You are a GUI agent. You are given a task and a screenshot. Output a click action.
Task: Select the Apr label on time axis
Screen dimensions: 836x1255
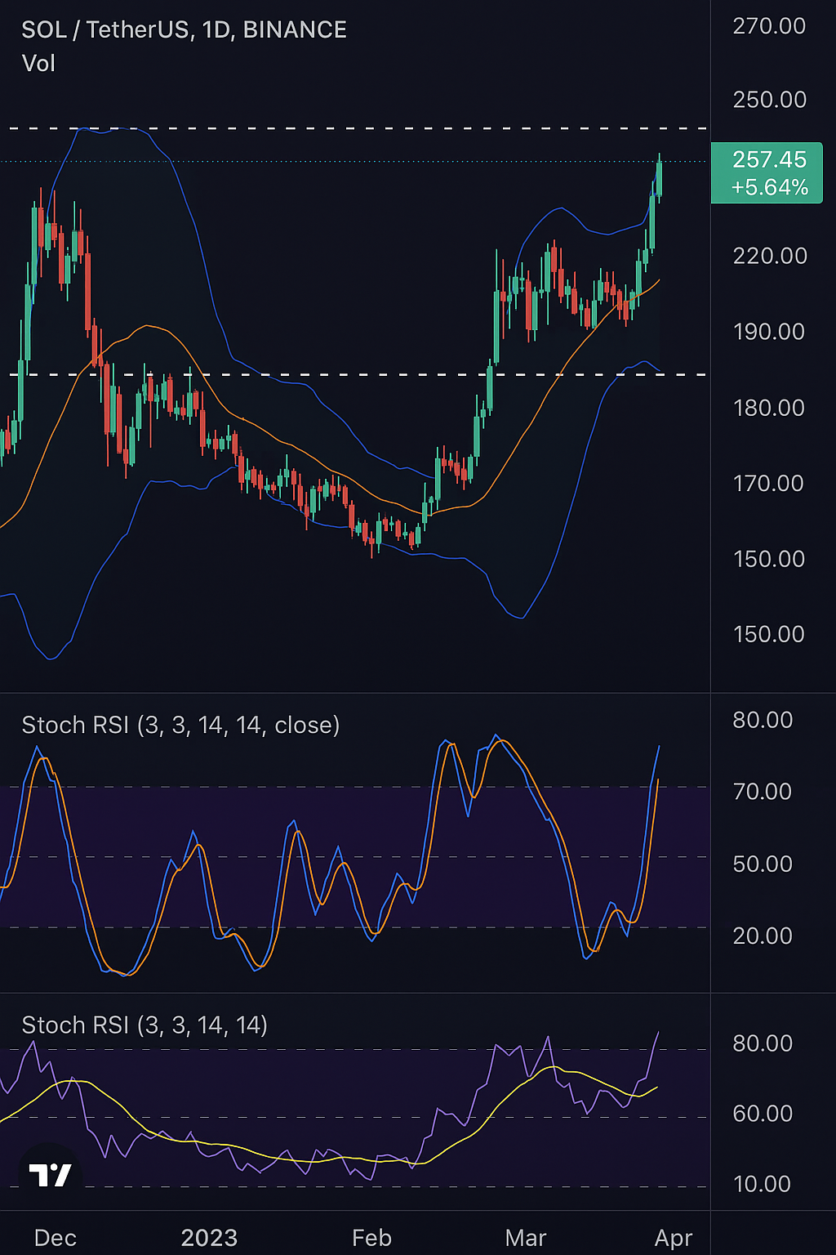tap(674, 1238)
